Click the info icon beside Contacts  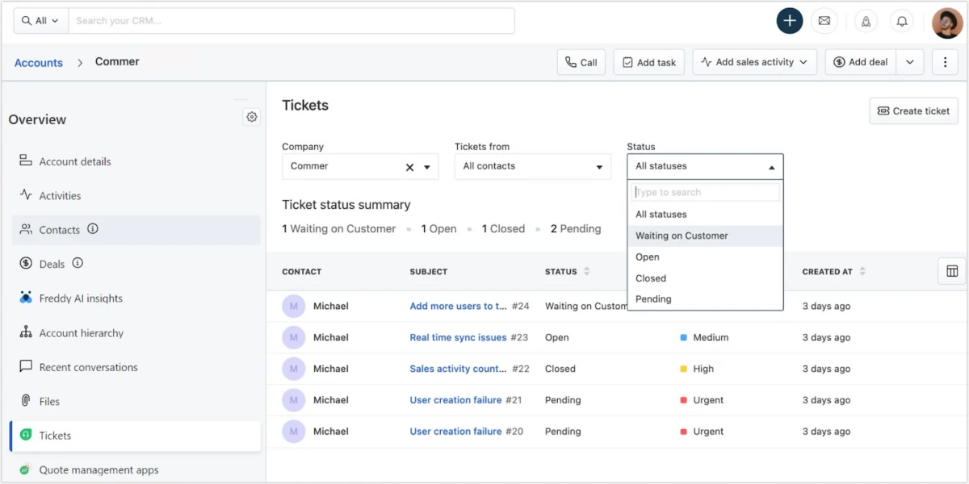point(93,229)
